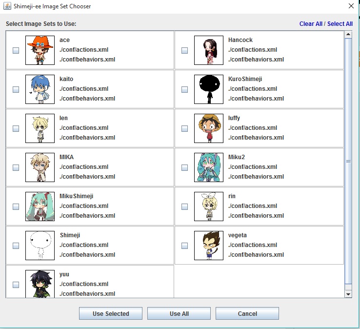Screen dimensions: 360x329
Task: Select the vegeta checkbox
Action: (184, 246)
